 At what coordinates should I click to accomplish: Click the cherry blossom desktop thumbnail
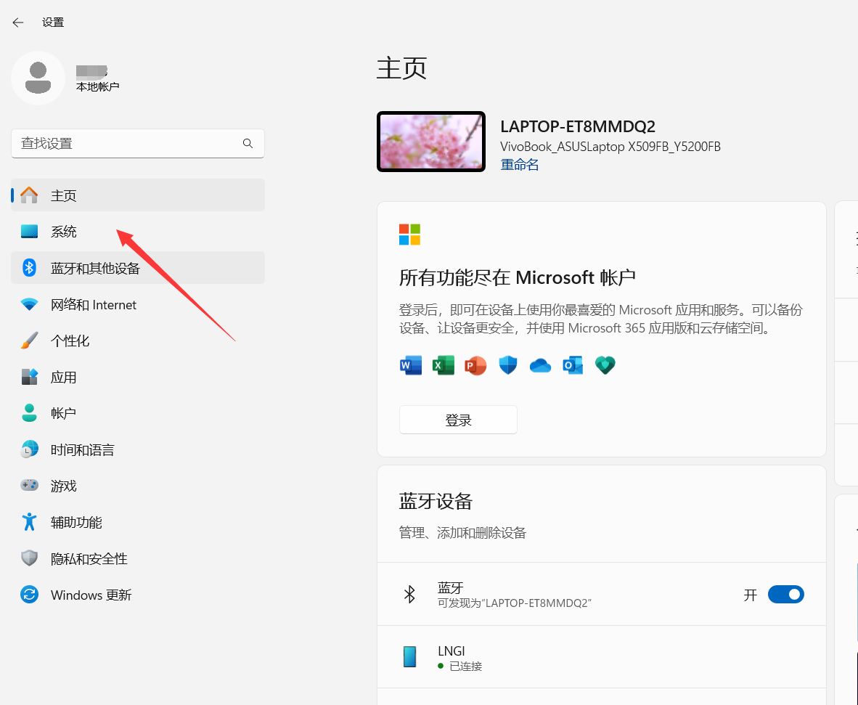[x=431, y=142]
